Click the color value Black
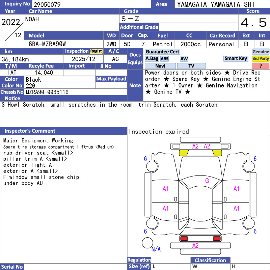This screenshot has height=270, width=270. pyautogui.click(x=33, y=80)
